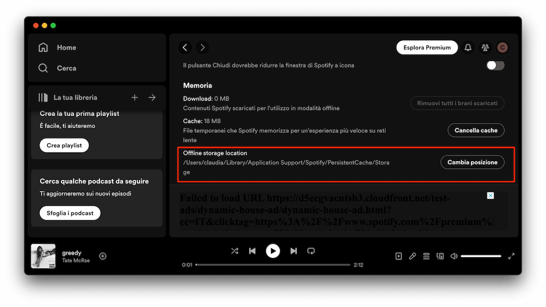Toggle the Chiudi button minimize switch
Image resolution: width=546 pixels, height=307 pixels.
(496, 65)
